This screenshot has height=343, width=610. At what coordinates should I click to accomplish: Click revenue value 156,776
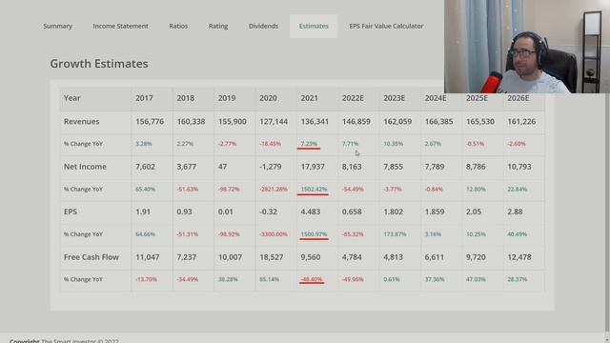tap(150, 121)
